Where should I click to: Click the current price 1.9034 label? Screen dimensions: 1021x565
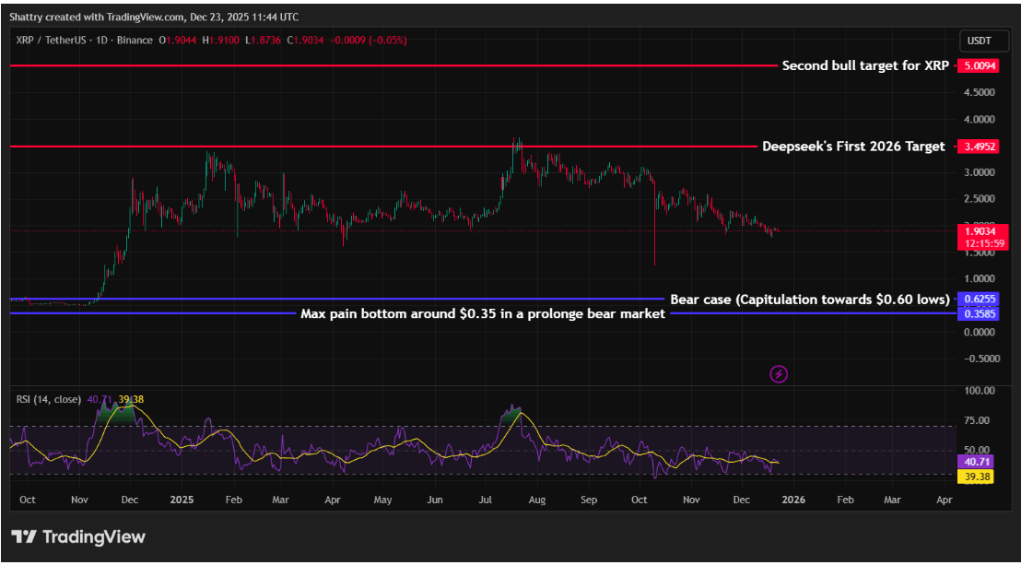point(982,231)
